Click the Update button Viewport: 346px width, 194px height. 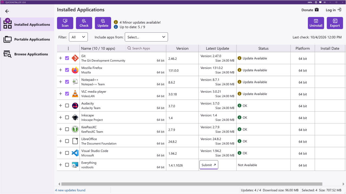coord(103,23)
